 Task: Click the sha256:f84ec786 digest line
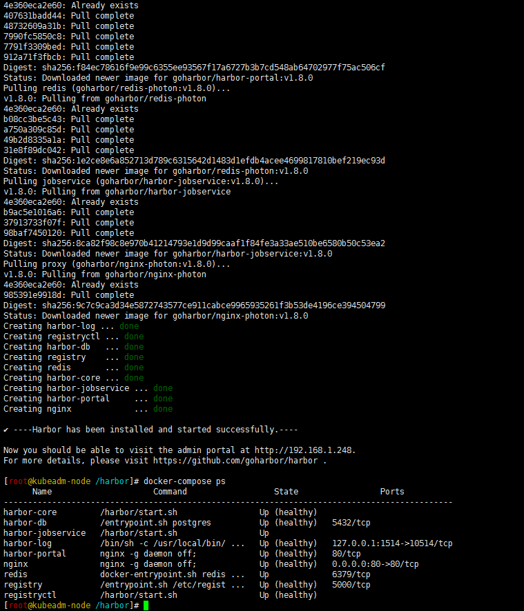click(194, 68)
